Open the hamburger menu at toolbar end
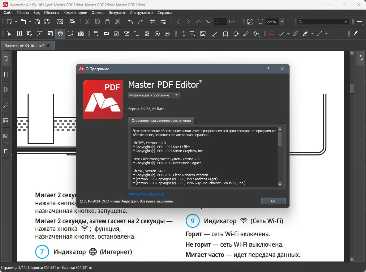The width and height of the screenshot is (366, 272). (360, 22)
